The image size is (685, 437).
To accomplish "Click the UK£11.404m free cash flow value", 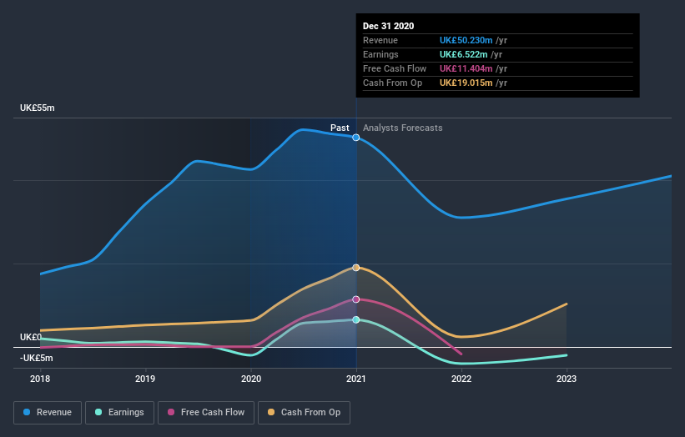I will pyautogui.click(x=466, y=69).
